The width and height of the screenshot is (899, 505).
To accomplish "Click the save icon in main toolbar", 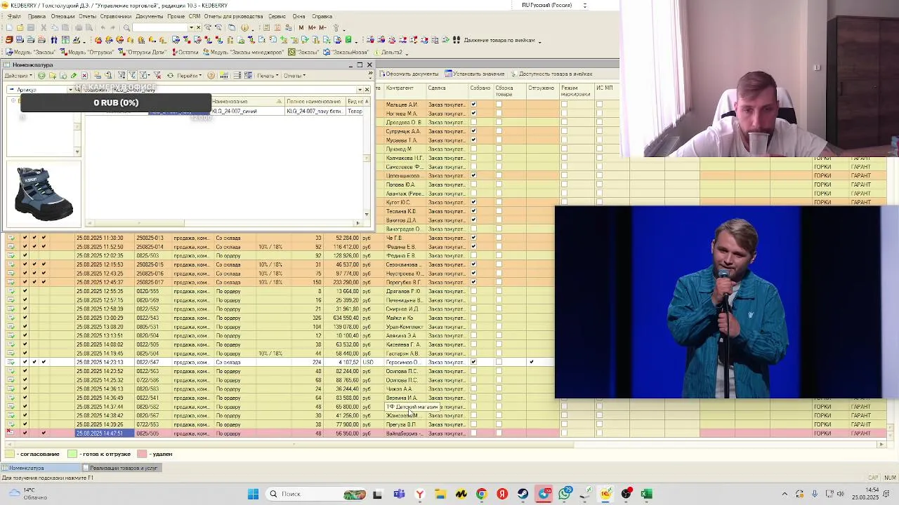I will coord(30,28).
